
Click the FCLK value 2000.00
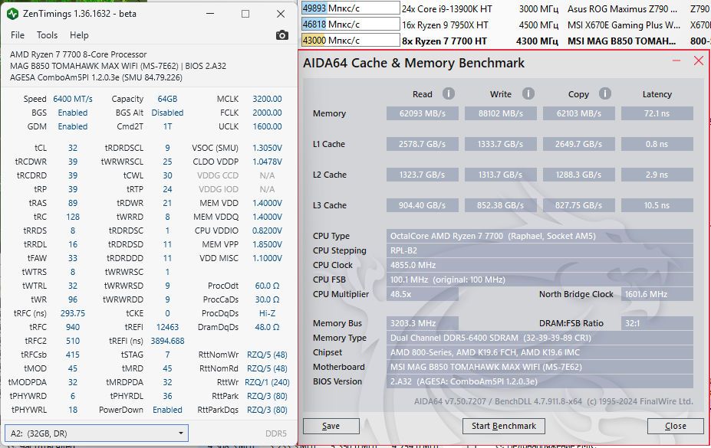267,113
